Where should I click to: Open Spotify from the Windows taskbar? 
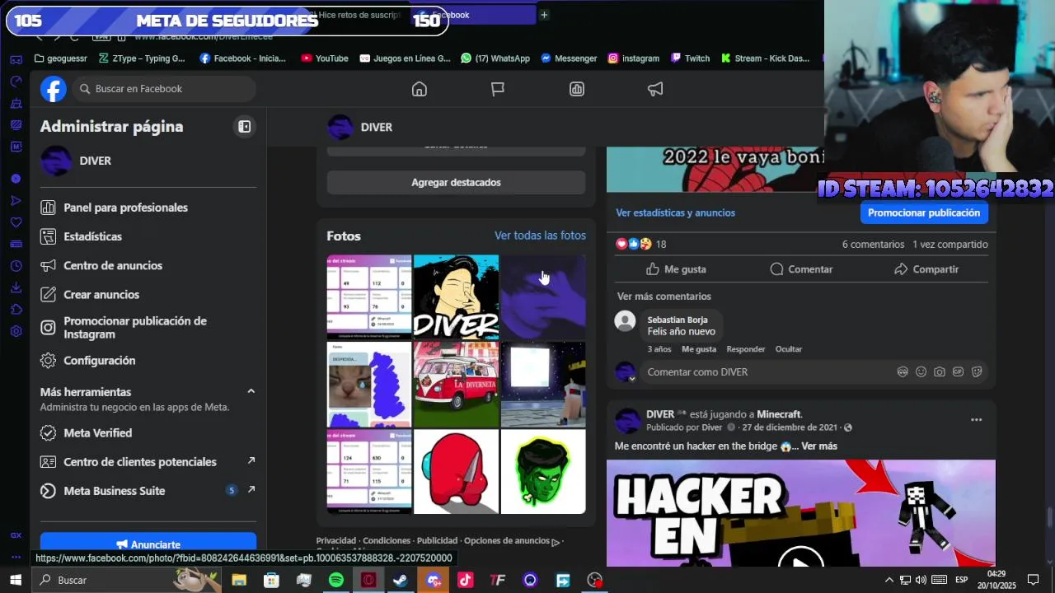pos(336,580)
